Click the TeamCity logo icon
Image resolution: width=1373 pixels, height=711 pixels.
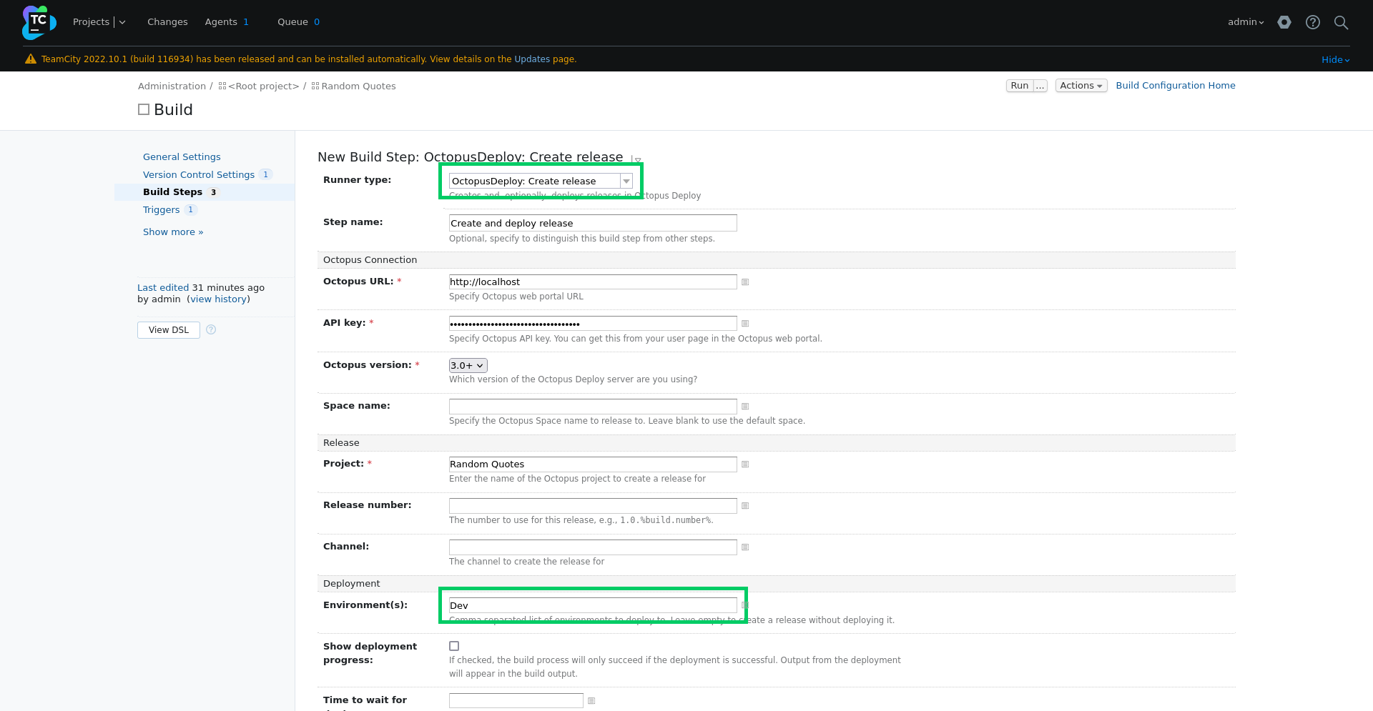pos(39,22)
